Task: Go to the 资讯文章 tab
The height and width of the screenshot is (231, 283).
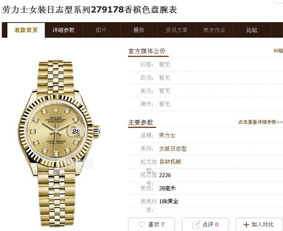Action: pos(177,30)
